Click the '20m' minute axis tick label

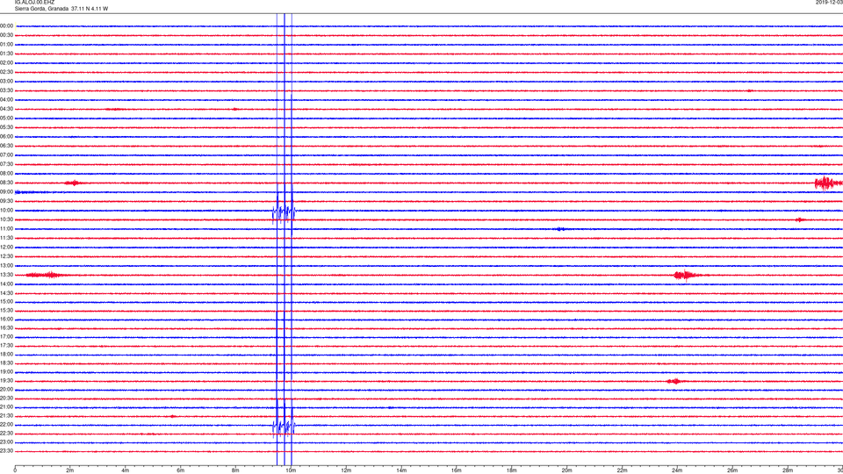pyautogui.click(x=566, y=470)
